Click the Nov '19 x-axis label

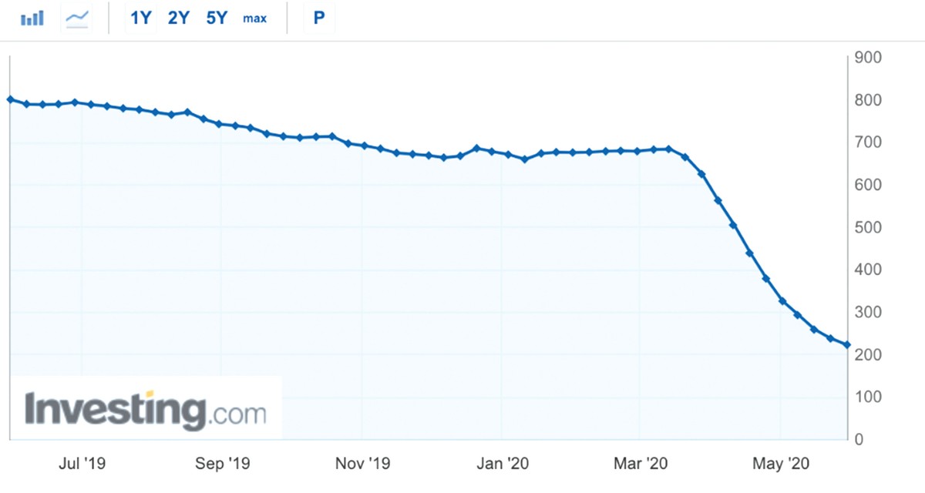click(x=364, y=464)
